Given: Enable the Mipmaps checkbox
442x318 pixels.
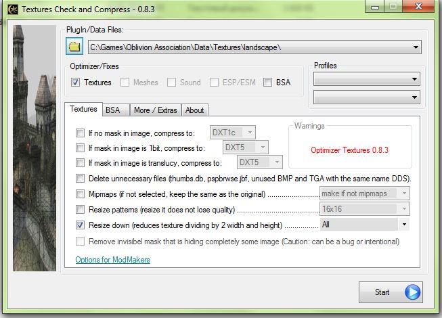Looking at the screenshot, I should 81,194.
